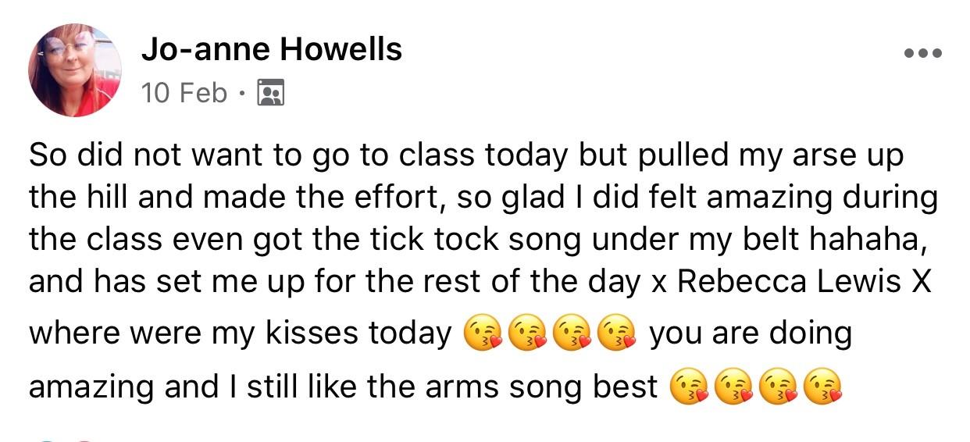970x442 pixels.
Task: Select the second kiss emoji after 'song best'
Action: pos(733,387)
